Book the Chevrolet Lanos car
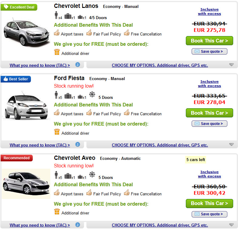Image resolution: width=238 pixels, height=229 pixels. pos(209,41)
